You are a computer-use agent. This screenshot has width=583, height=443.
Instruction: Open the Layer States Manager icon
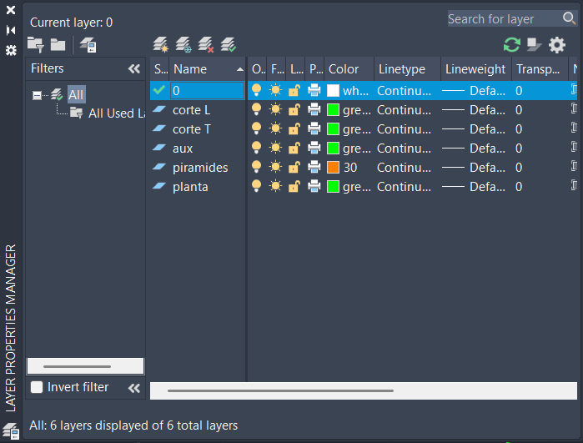point(88,45)
